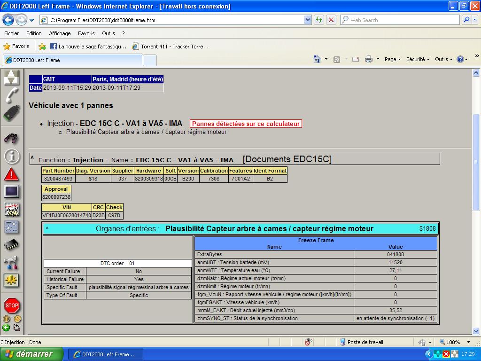This screenshot has width=481, height=361.
Task: Open the information (i) sidebar icon
Action: pos(12,156)
